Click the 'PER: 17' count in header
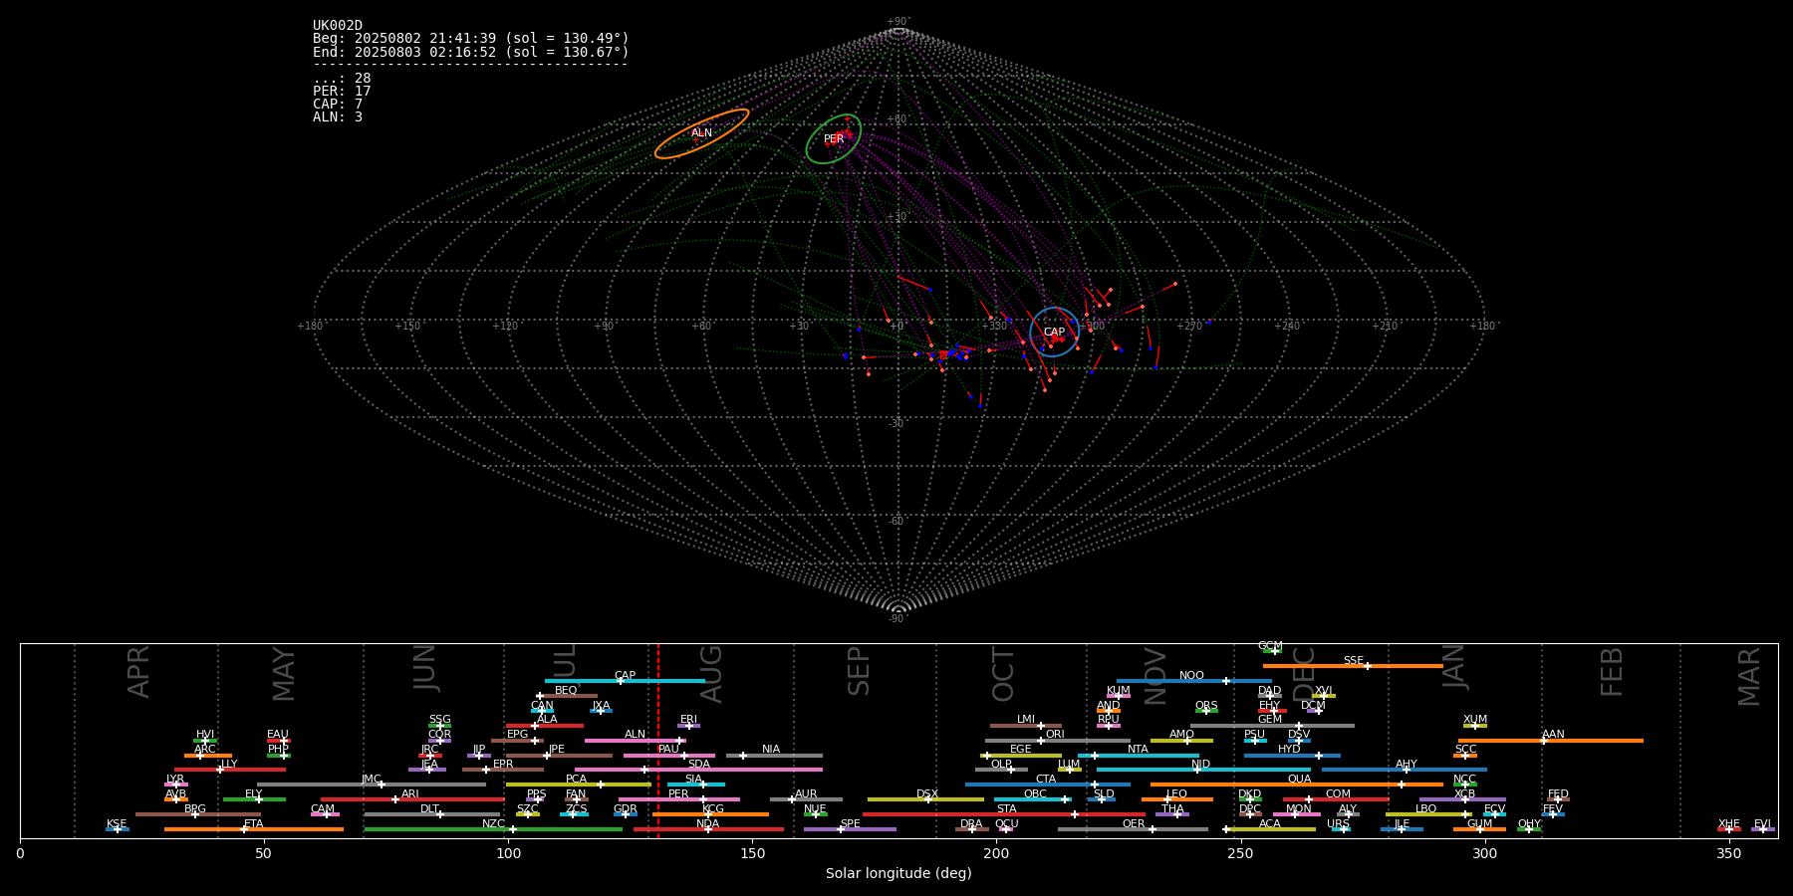Image resolution: width=1793 pixels, height=896 pixels. (342, 91)
